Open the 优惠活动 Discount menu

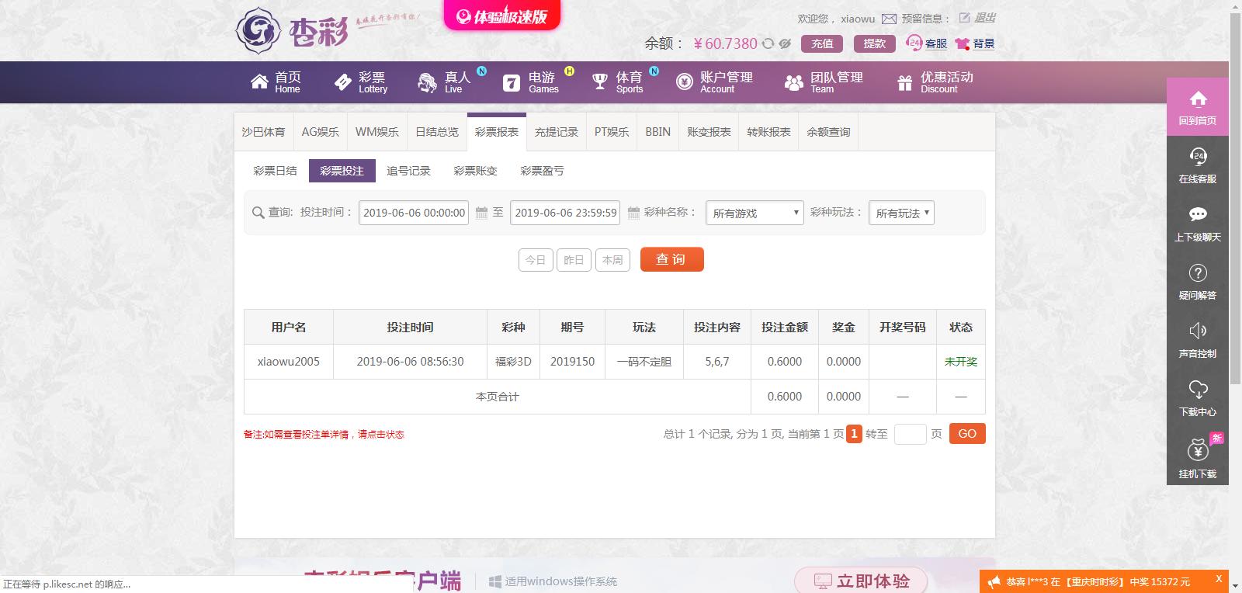[x=935, y=81]
